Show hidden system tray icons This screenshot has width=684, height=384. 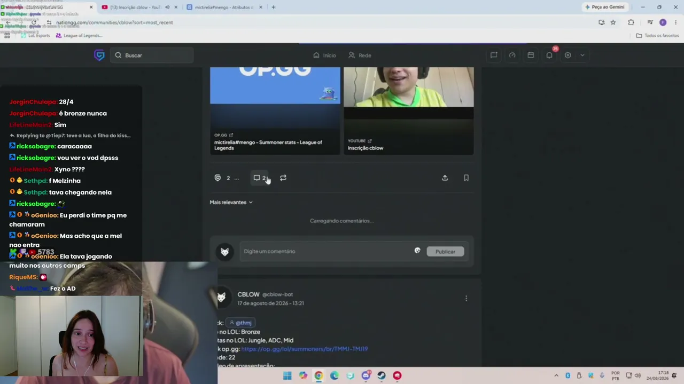(x=556, y=375)
